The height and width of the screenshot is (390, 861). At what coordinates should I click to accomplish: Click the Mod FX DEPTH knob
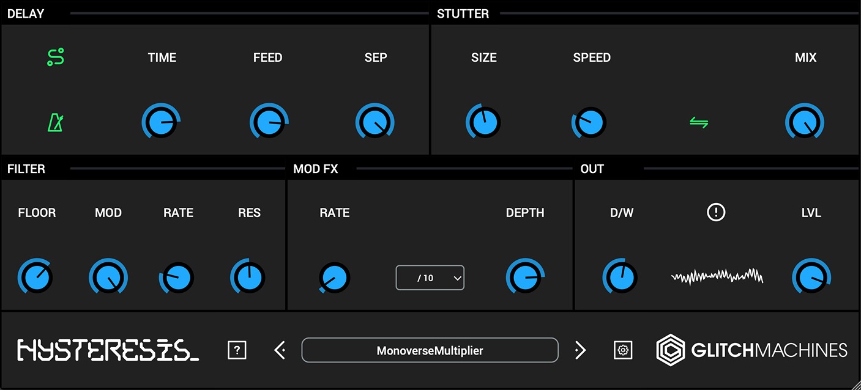(525, 278)
